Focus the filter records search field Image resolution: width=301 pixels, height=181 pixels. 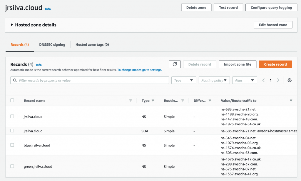click(x=90, y=80)
